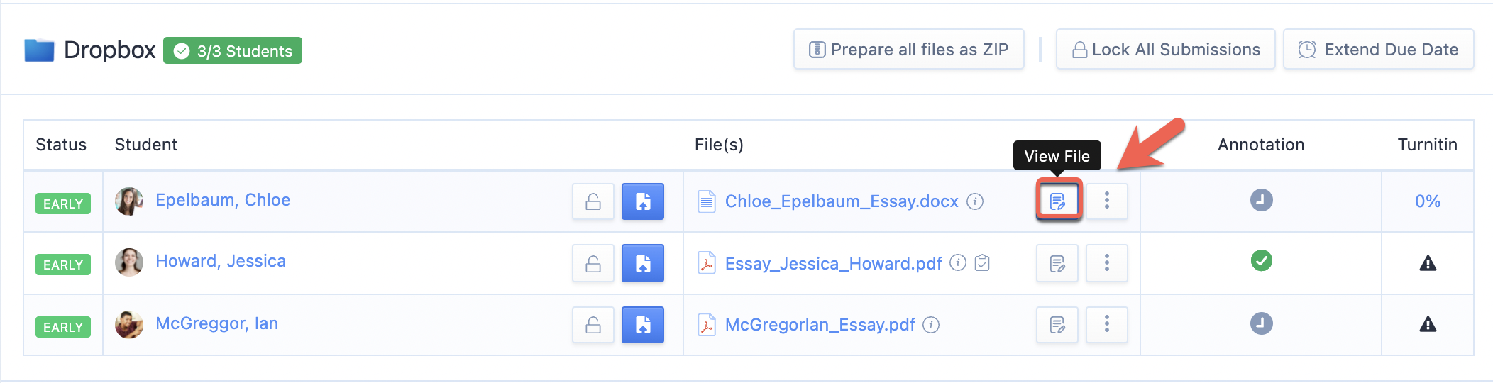Open three-dot menu for McGregorIan_Essay.pdf
This screenshot has height=383, width=1493.
pyautogui.click(x=1107, y=325)
